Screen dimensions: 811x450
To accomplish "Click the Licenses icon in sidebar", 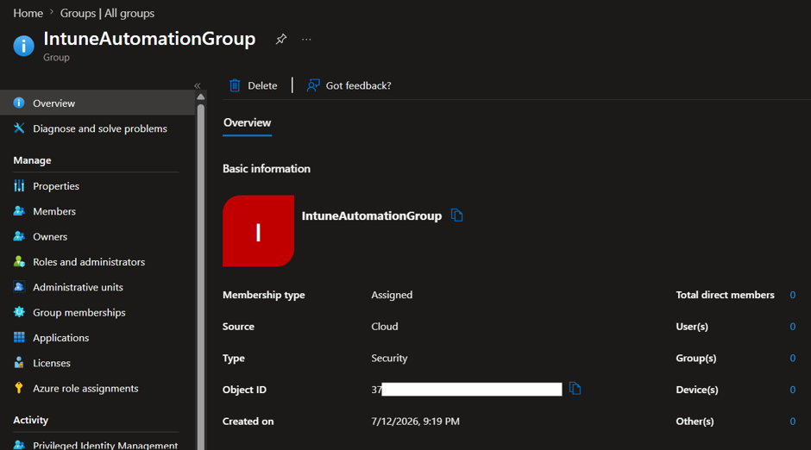I will point(19,363).
